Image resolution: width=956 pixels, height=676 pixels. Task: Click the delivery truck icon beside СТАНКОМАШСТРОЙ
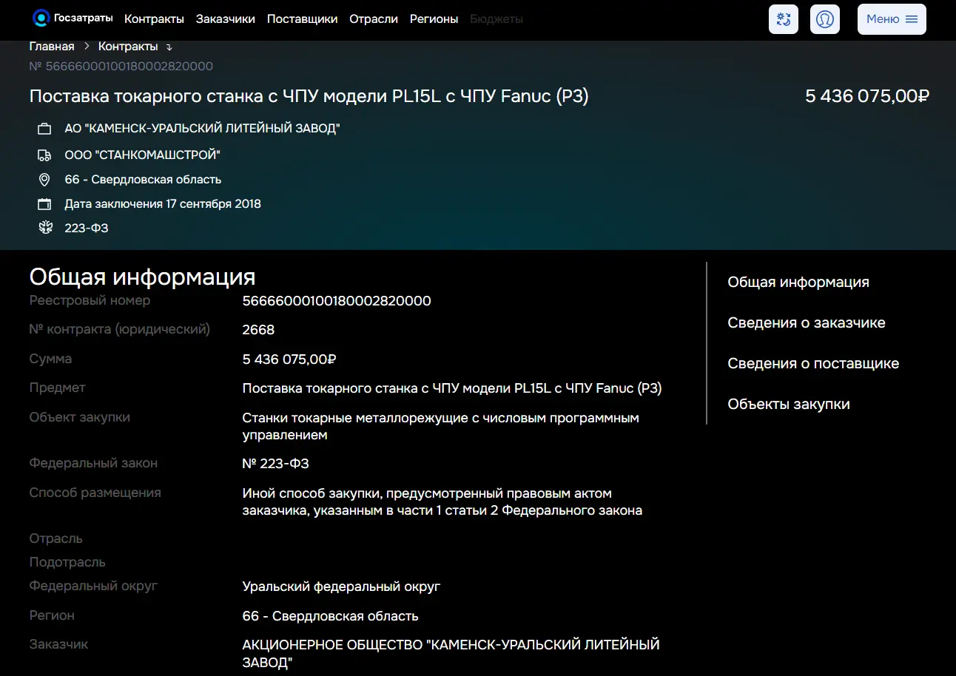coord(44,155)
